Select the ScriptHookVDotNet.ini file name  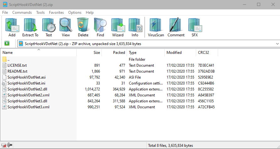pyautogui.click(x=26, y=83)
